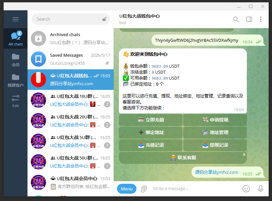Click the 冻结金额 0 USDT line
This screenshot has height=201, width=272.
tap(144, 72)
